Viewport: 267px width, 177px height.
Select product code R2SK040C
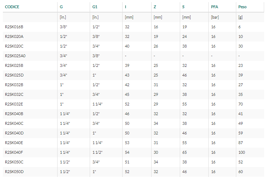click(x=14, y=123)
